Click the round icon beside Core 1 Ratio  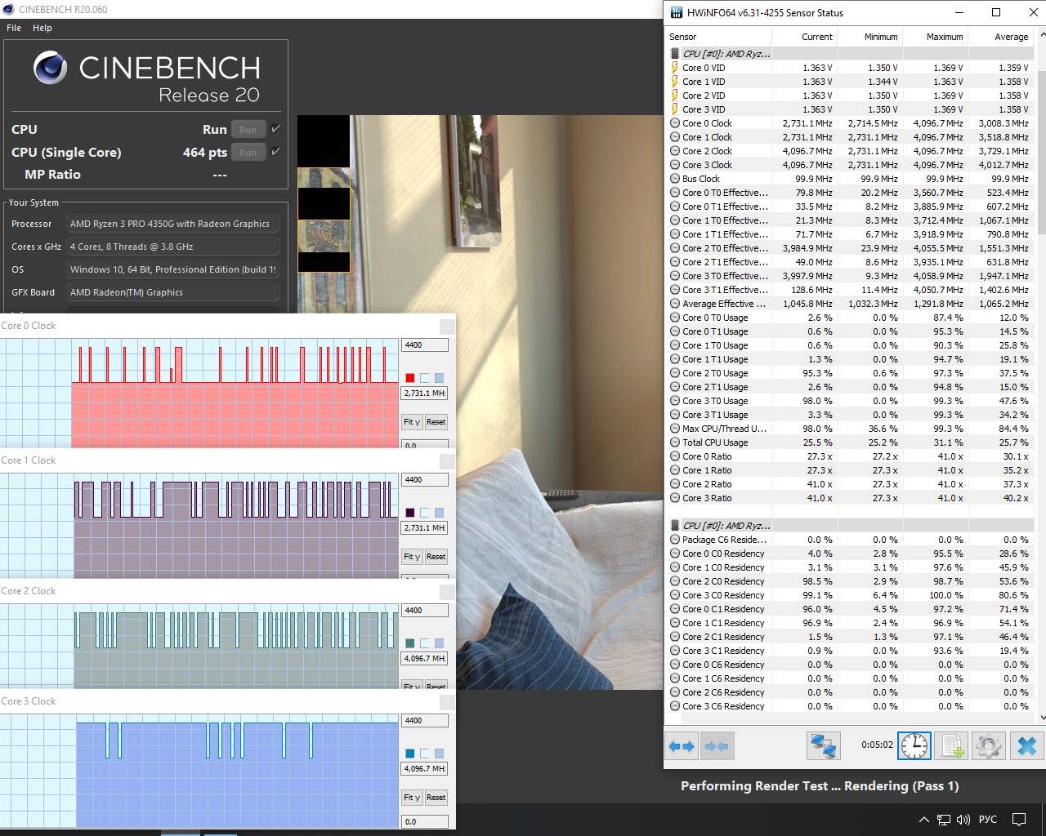click(675, 470)
